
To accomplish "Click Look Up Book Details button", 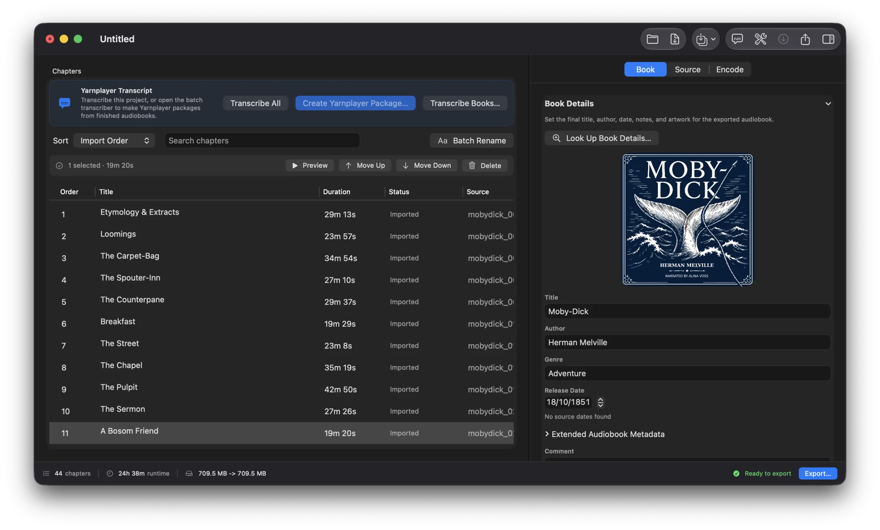I will click(602, 138).
